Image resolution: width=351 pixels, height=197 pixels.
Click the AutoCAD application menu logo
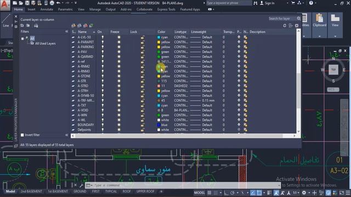[x=5, y=5]
